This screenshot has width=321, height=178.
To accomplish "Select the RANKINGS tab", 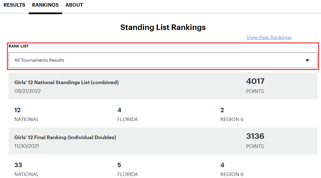I will [x=45, y=5].
